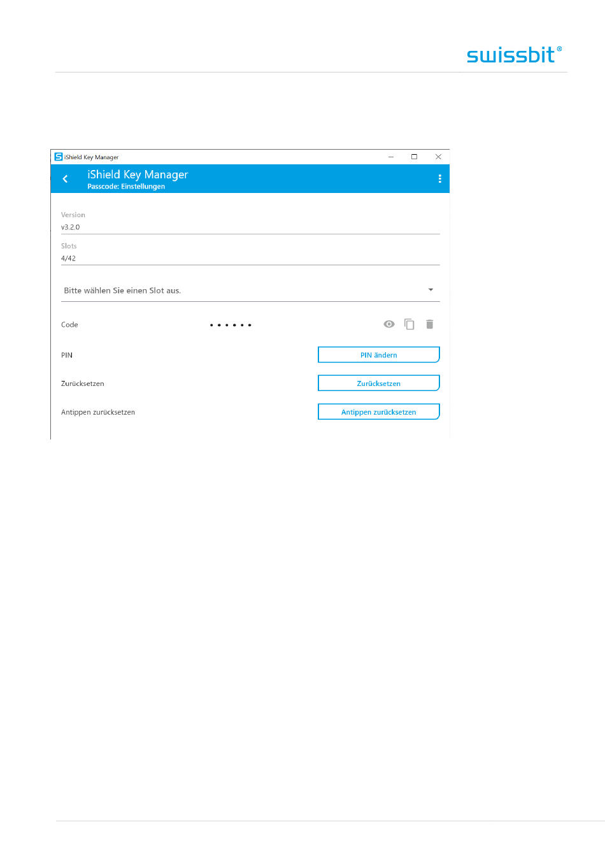This screenshot has width=605, height=856.
Task: Close the iShield Key Manager window
Action: [x=438, y=157]
